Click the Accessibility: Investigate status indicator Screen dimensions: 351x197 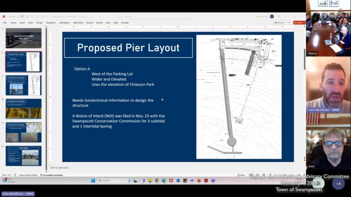click(52, 175)
